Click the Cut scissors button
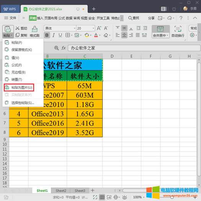The width and height of the screenshot is (201, 201). [x=21, y=28]
